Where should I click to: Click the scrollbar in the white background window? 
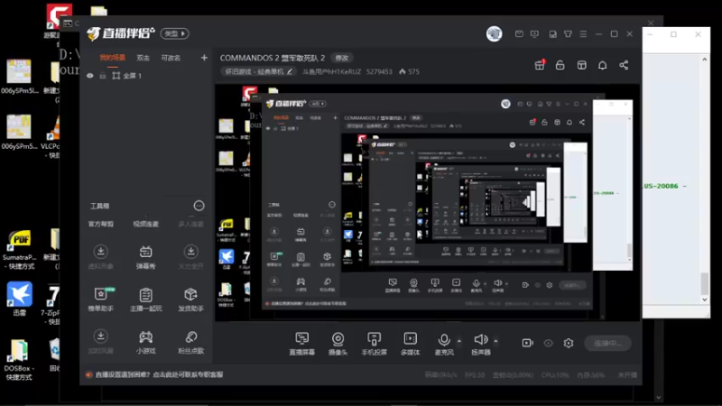click(705, 283)
